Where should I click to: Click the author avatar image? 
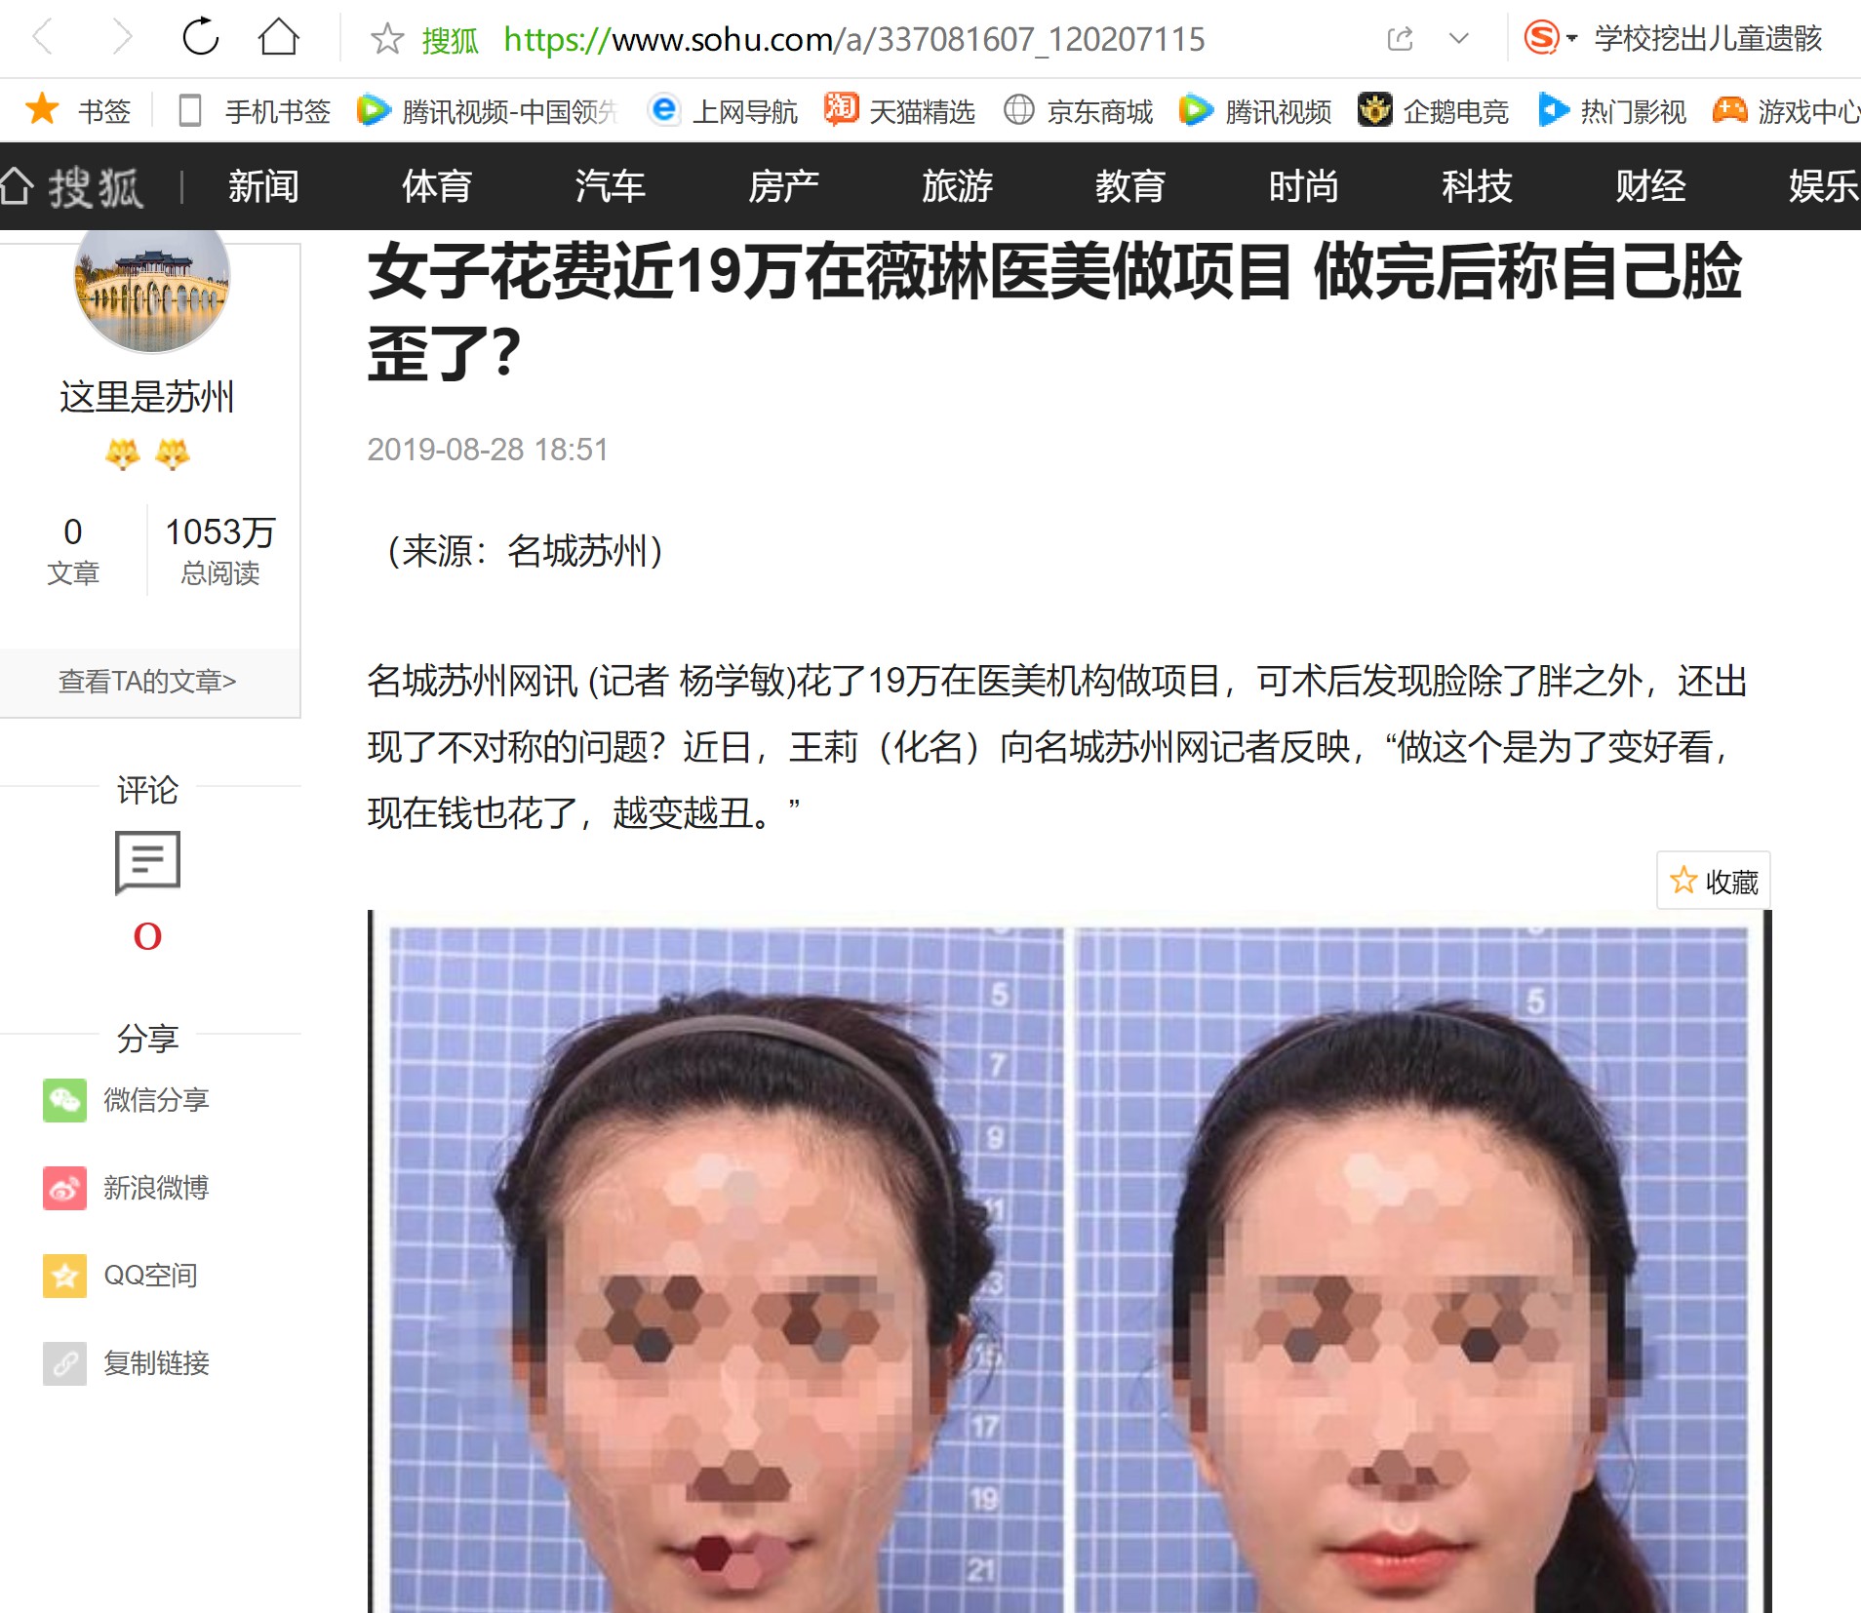[152, 291]
